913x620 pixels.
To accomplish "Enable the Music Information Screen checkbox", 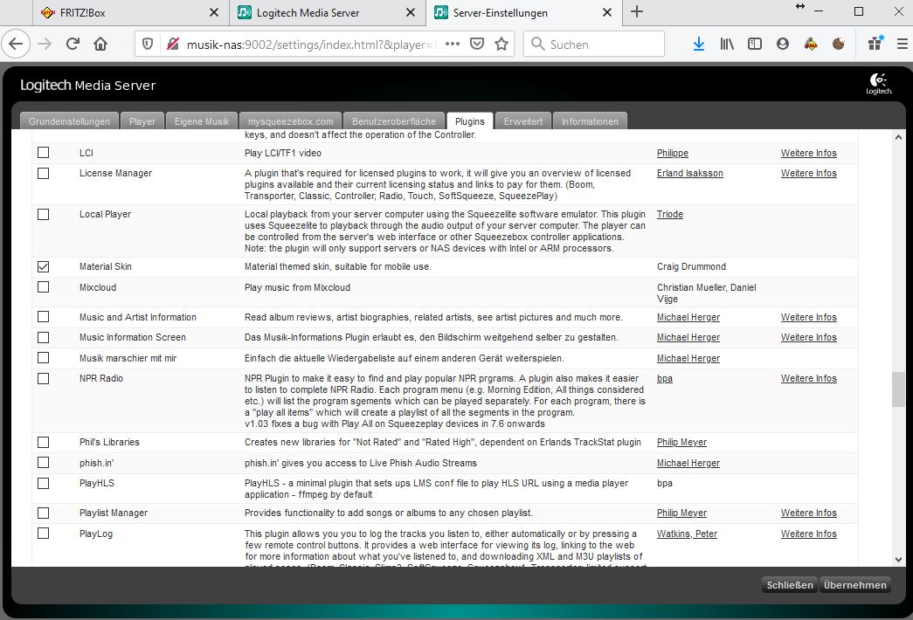I will point(43,338).
